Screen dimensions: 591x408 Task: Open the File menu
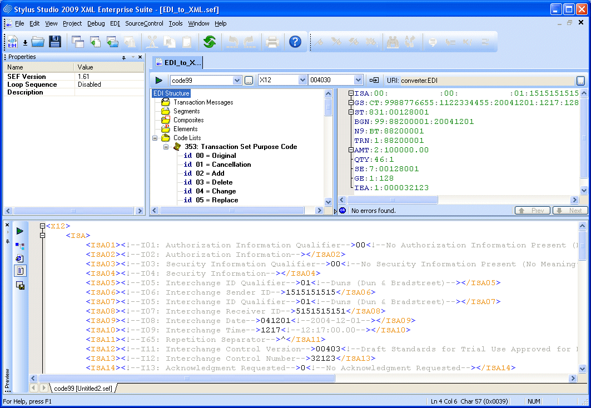tap(19, 23)
